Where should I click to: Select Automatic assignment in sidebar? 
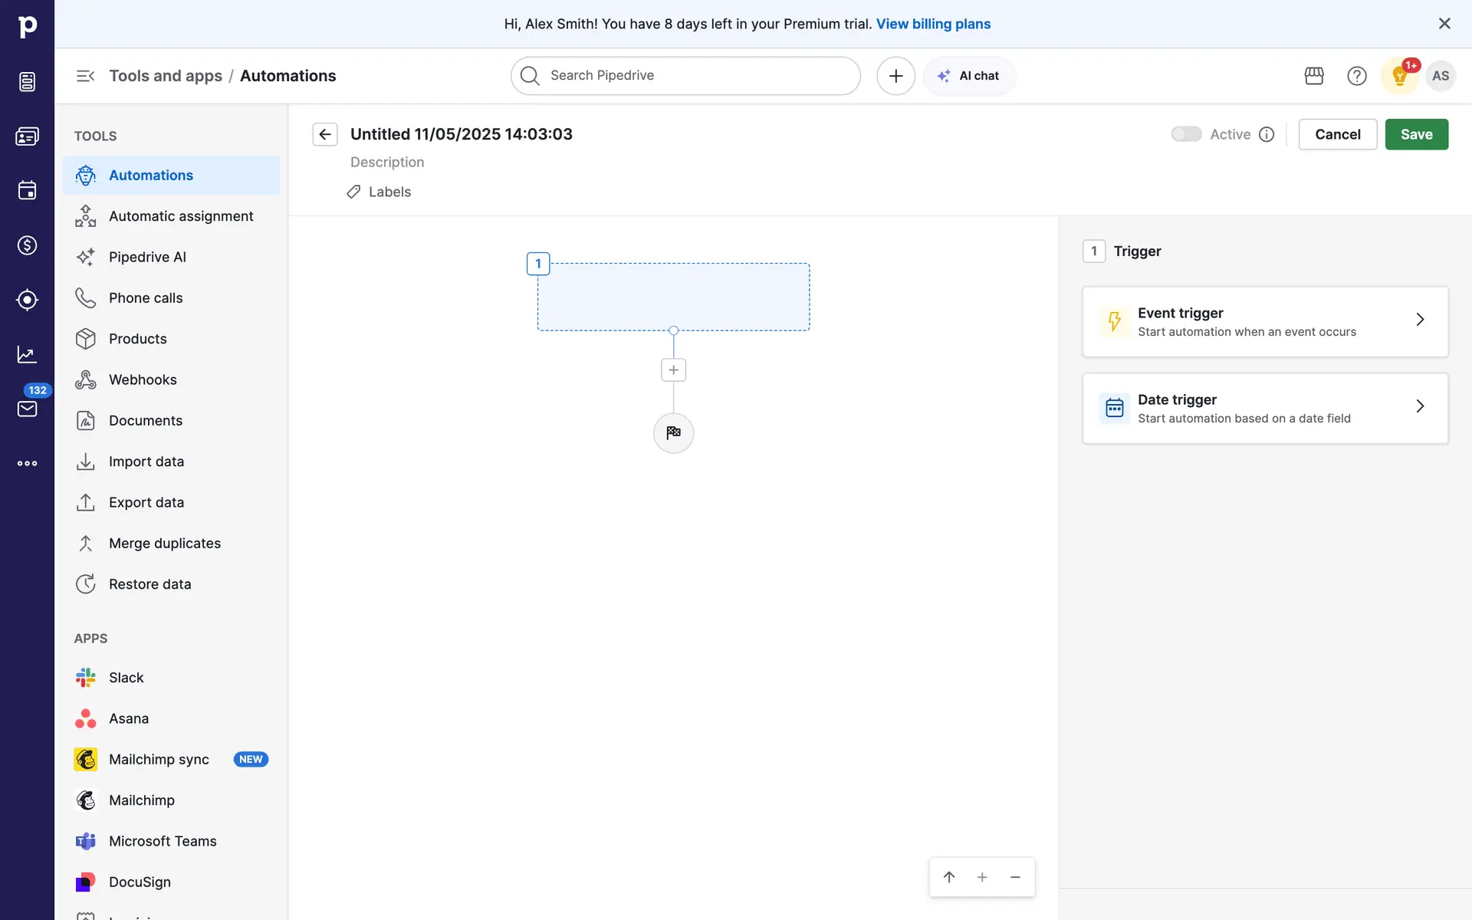pyautogui.click(x=181, y=216)
